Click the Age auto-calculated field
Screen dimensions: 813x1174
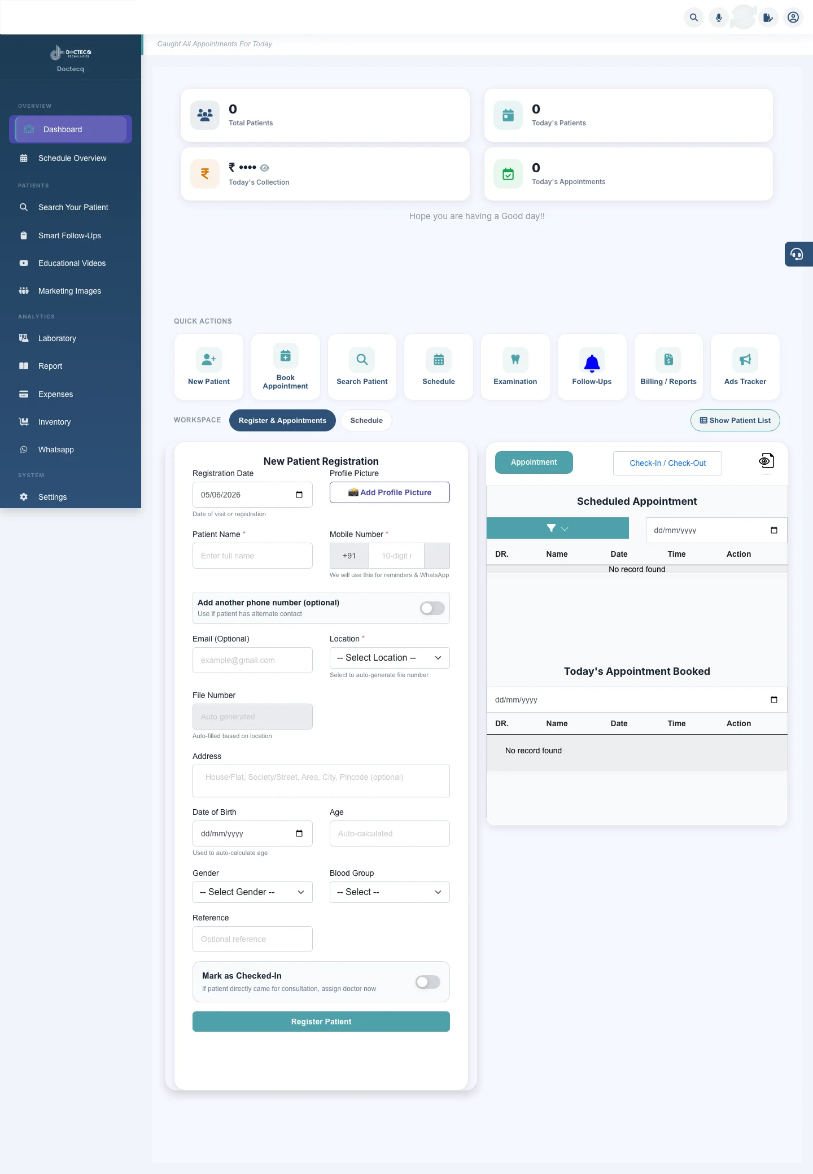click(390, 833)
